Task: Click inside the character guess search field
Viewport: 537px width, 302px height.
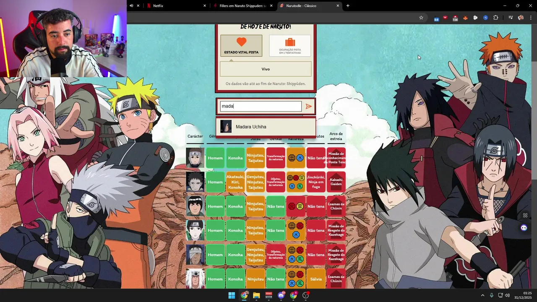Action: click(x=261, y=106)
